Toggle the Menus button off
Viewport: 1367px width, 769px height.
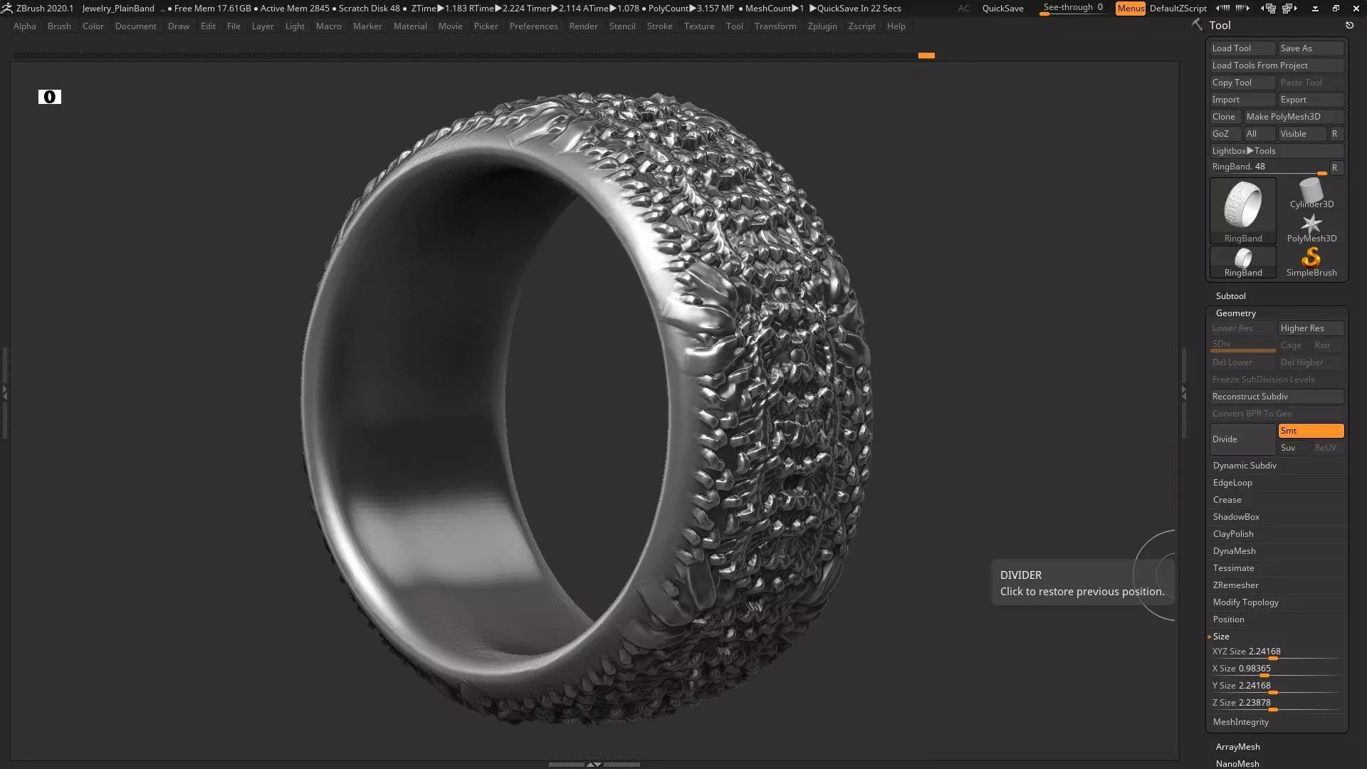pos(1130,9)
